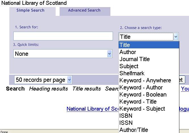Click the 'Done' status bar text
Screen dimensions: 189x133
click(x=4, y=132)
